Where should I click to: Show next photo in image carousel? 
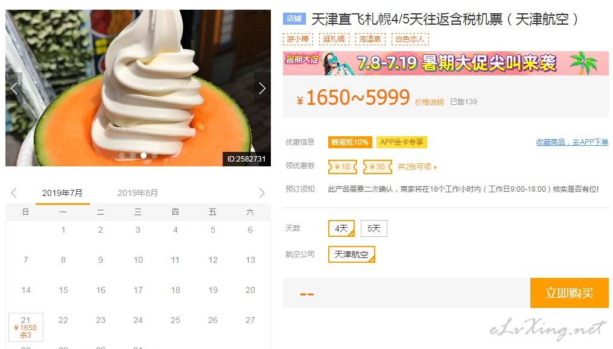pyautogui.click(x=262, y=88)
